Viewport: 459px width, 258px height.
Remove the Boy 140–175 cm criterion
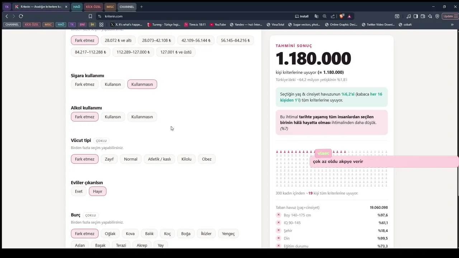tap(278, 215)
